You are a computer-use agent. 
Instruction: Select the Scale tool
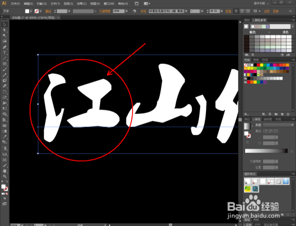tap(5, 97)
